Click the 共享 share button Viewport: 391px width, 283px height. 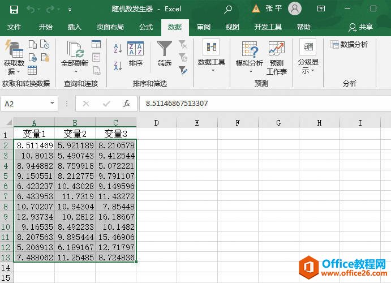pyautogui.click(x=361, y=27)
